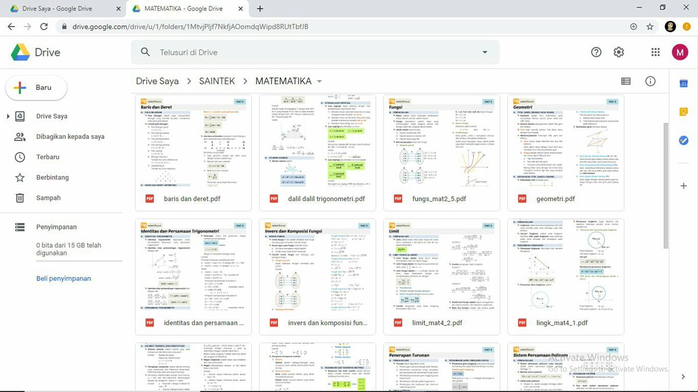Open dalil dalil trigonometri.pdf thumbnail
Image resolution: width=698 pixels, height=392 pixels.
(318, 141)
